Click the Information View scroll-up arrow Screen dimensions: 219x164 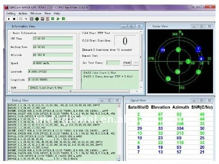[141, 32]
